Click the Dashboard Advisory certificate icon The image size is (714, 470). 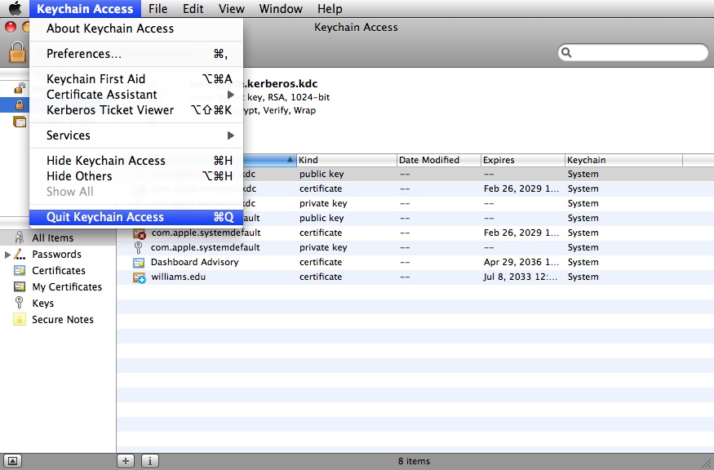139,262
